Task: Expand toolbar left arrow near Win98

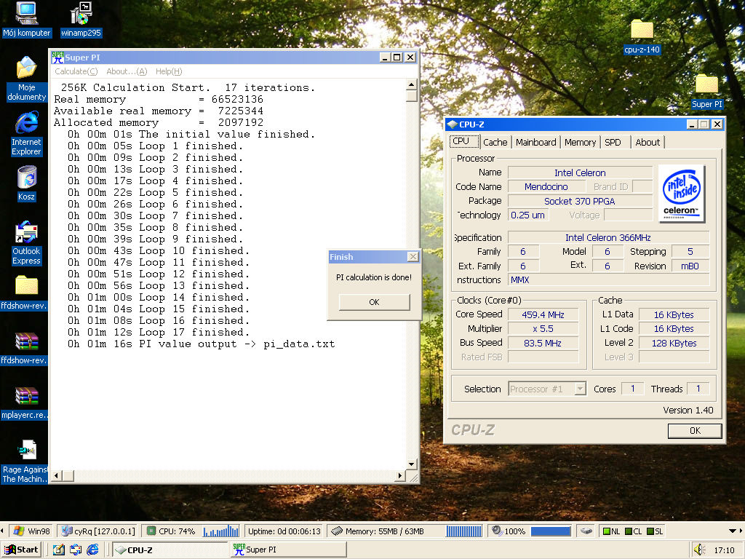Action: [2, 531]
